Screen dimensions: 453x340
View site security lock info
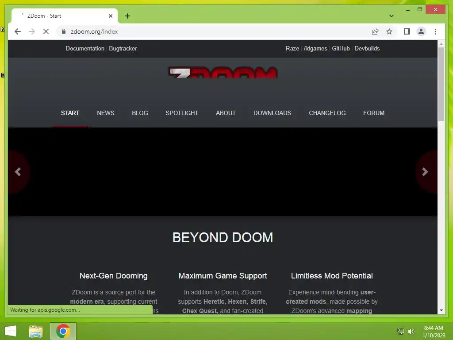coord(64,31)
